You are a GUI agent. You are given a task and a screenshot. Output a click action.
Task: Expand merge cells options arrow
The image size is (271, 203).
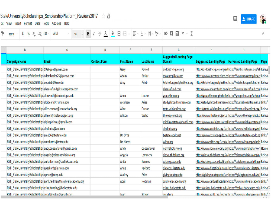pyautogui.click(x=129, y=34)
